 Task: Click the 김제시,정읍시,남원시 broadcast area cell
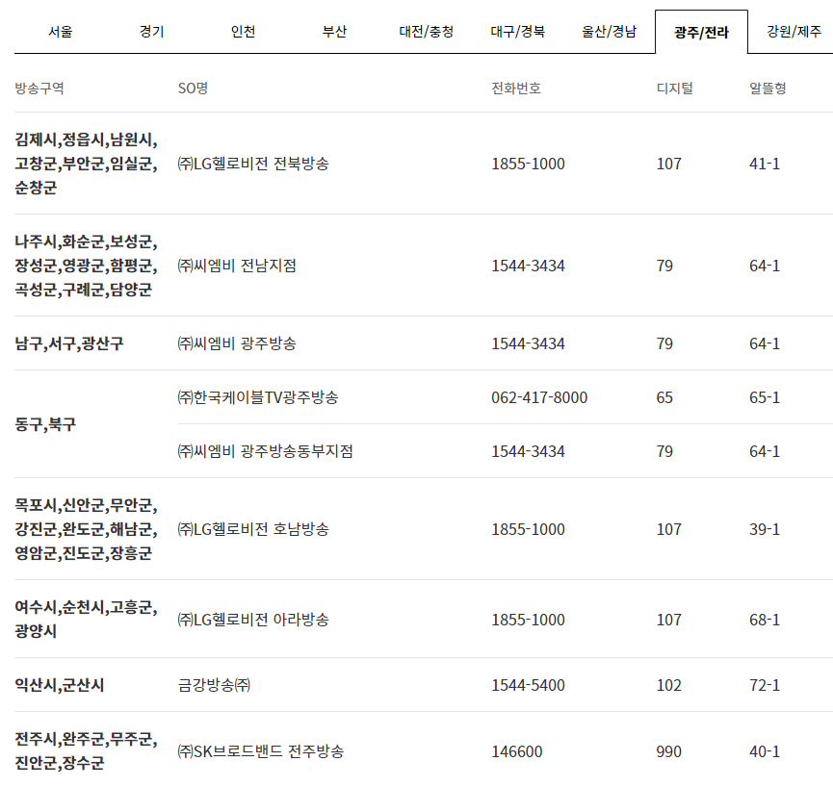click(x=86, y=164)
